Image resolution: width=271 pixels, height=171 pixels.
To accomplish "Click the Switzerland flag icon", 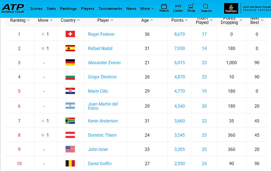I will coord(70,34).
